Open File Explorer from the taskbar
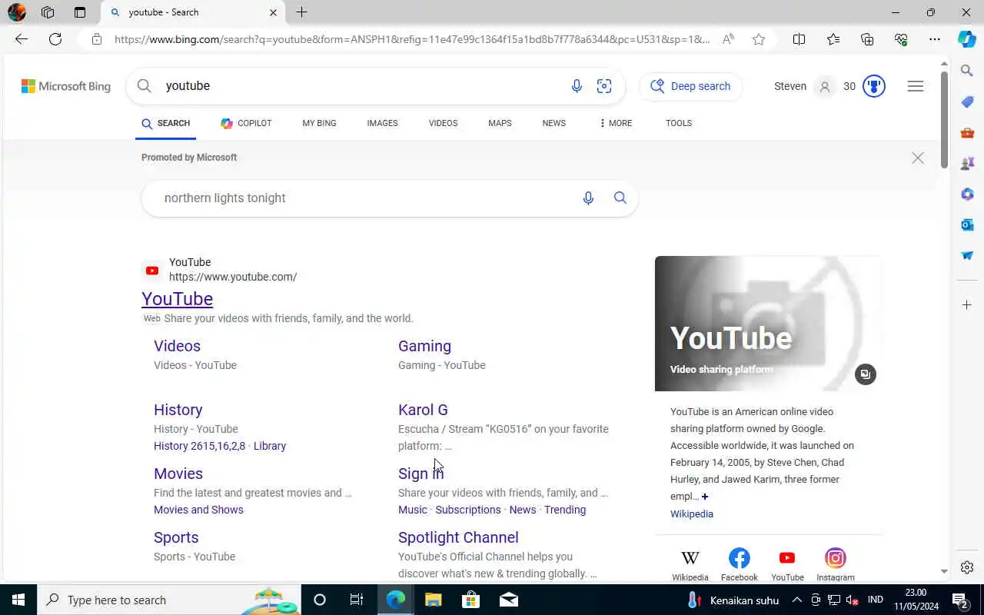 tap(433, 600)
